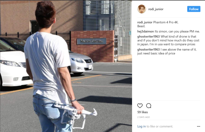Image resolution: width=205 pixels, height=132 pixels.
Task: Open ghostwriter1963 profile from first comment
Action: (x=148, y=37)
